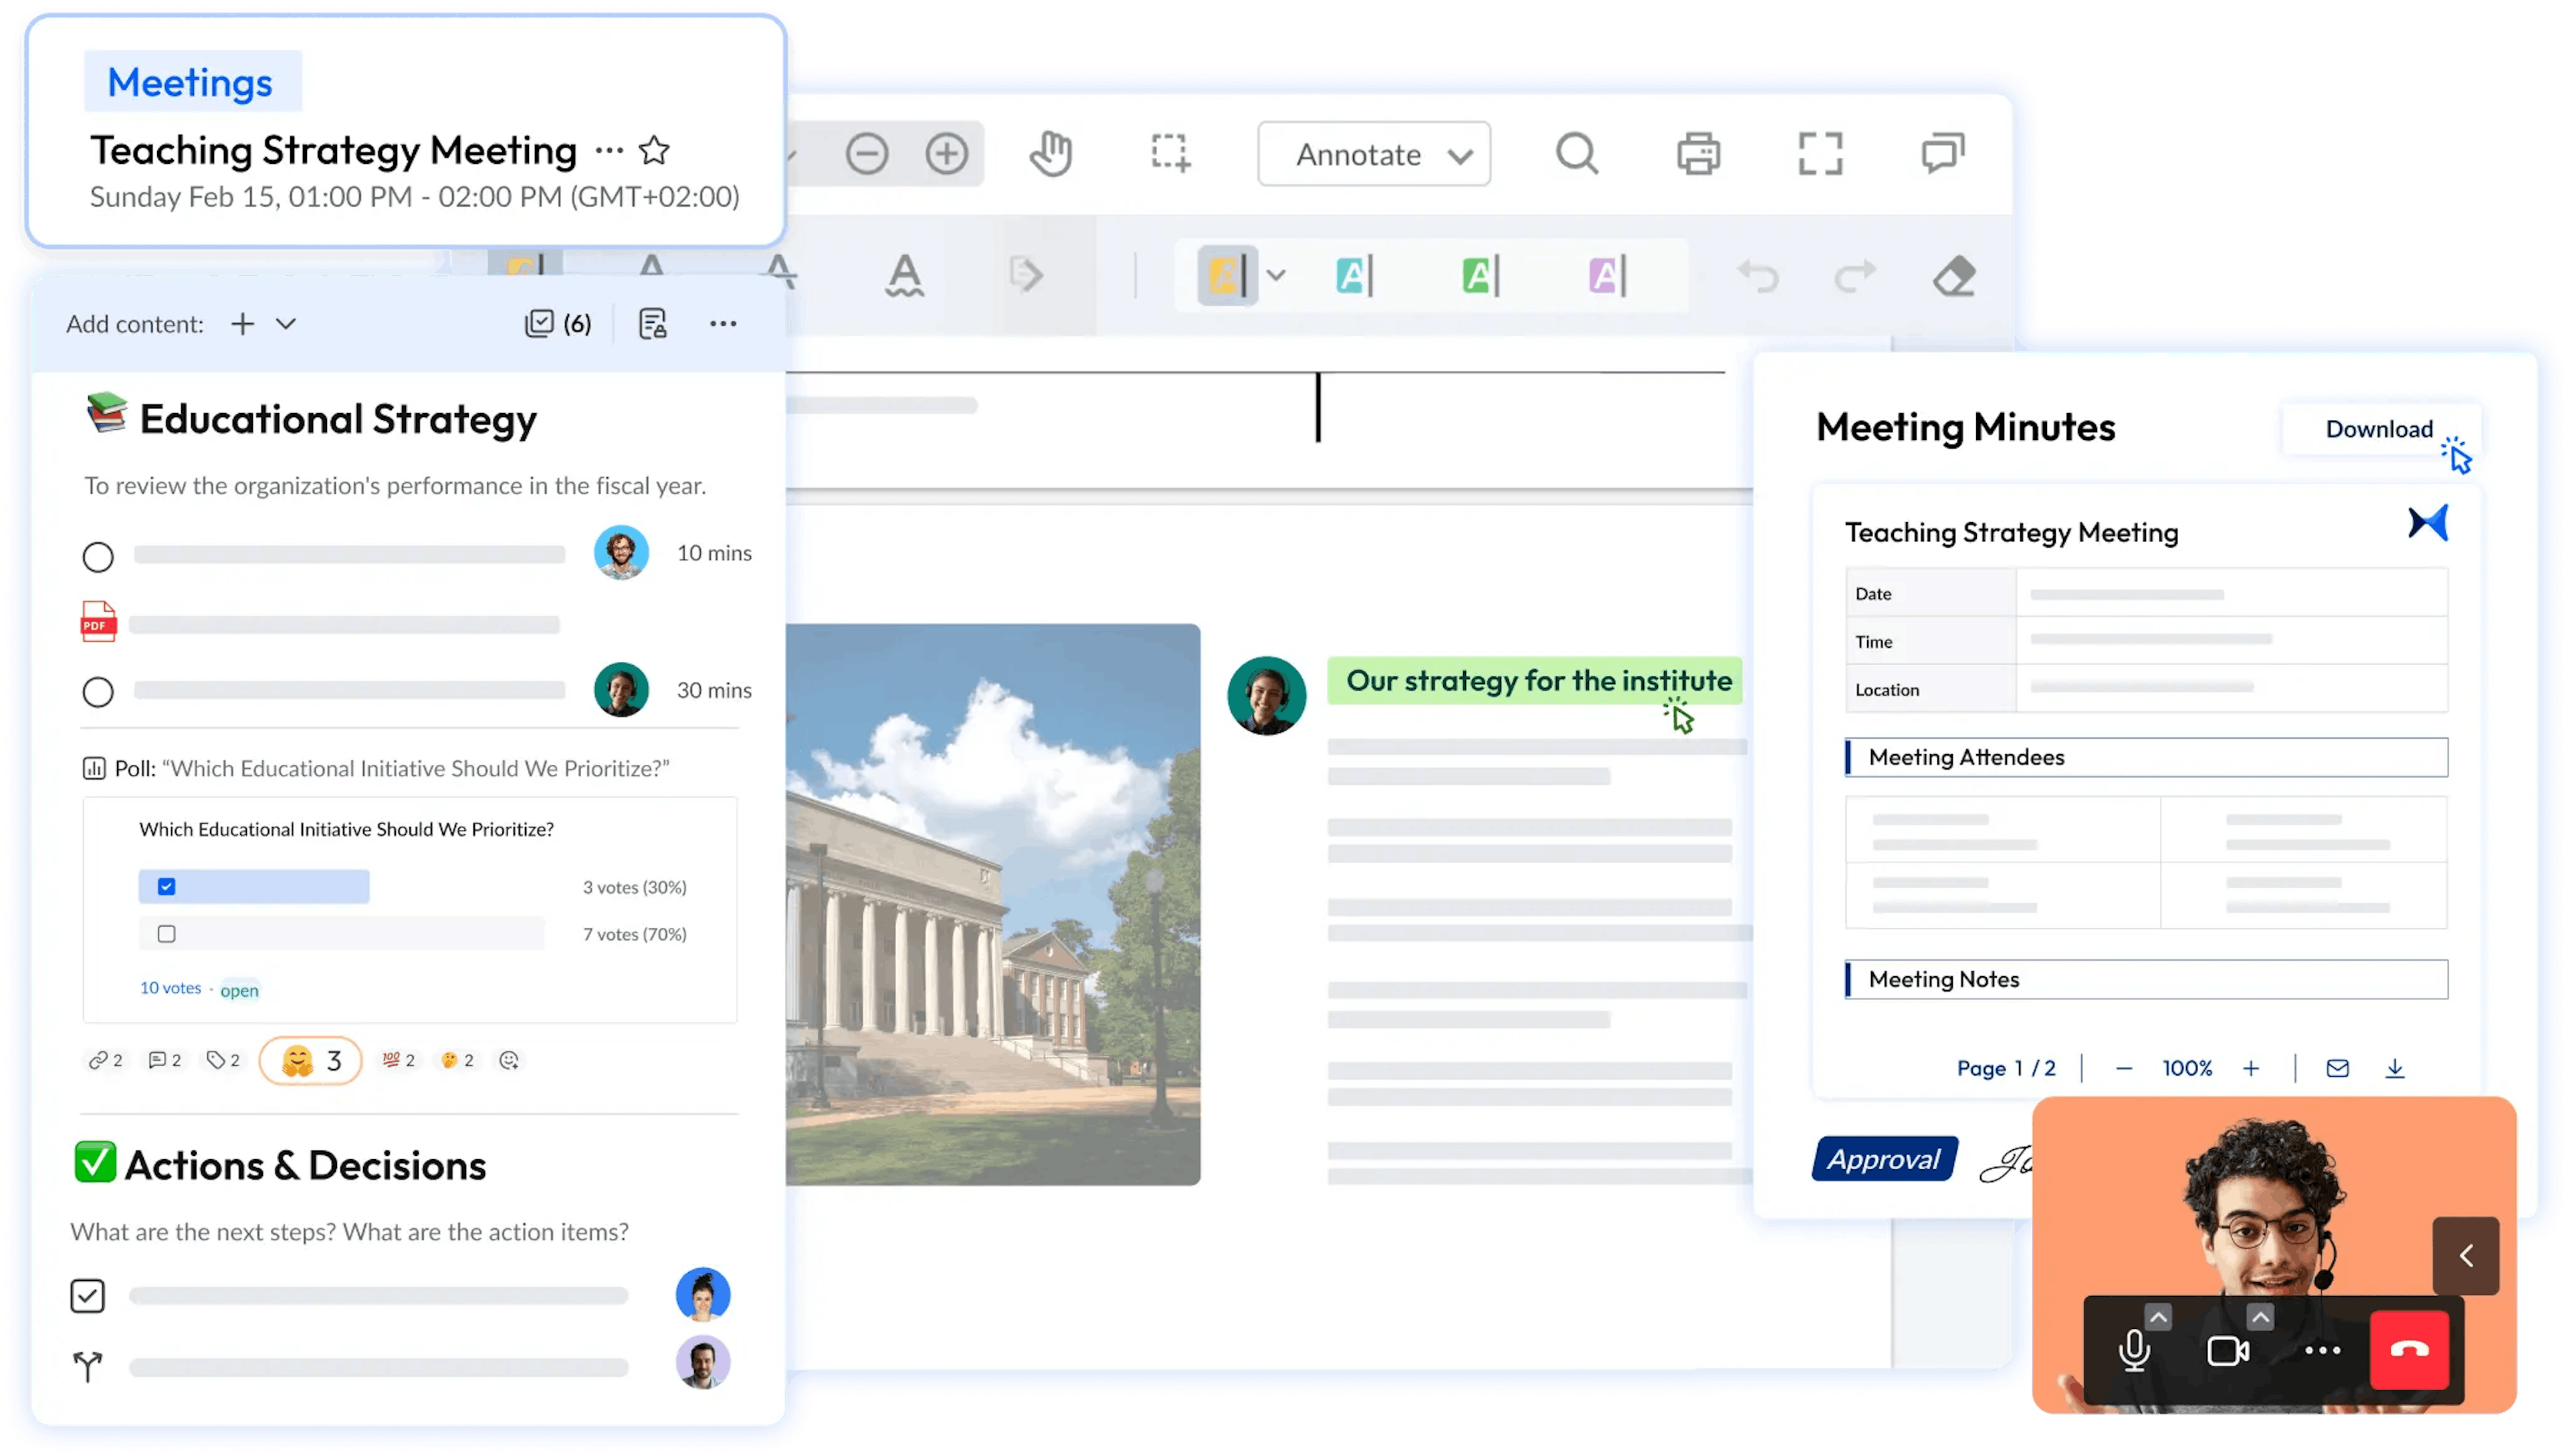2568x1456 pixels.
Task: Select the green highlighter color
Action: click(x=1479, y=275)
